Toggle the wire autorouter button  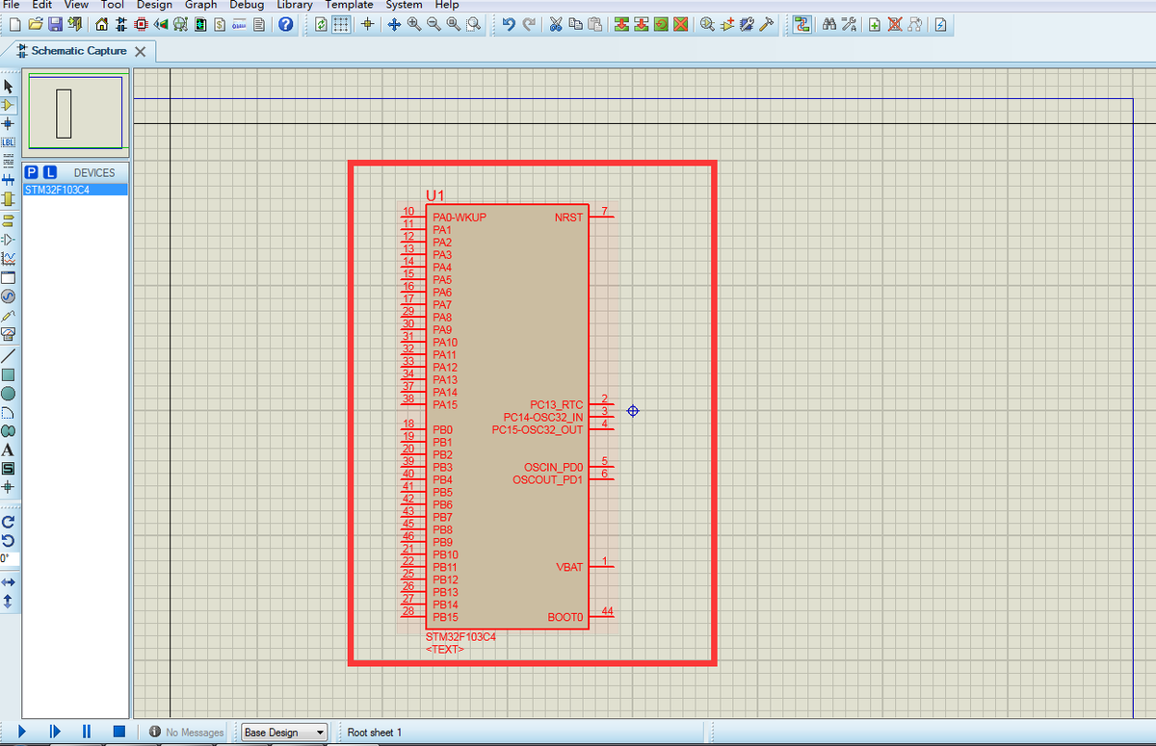(801, 24)
